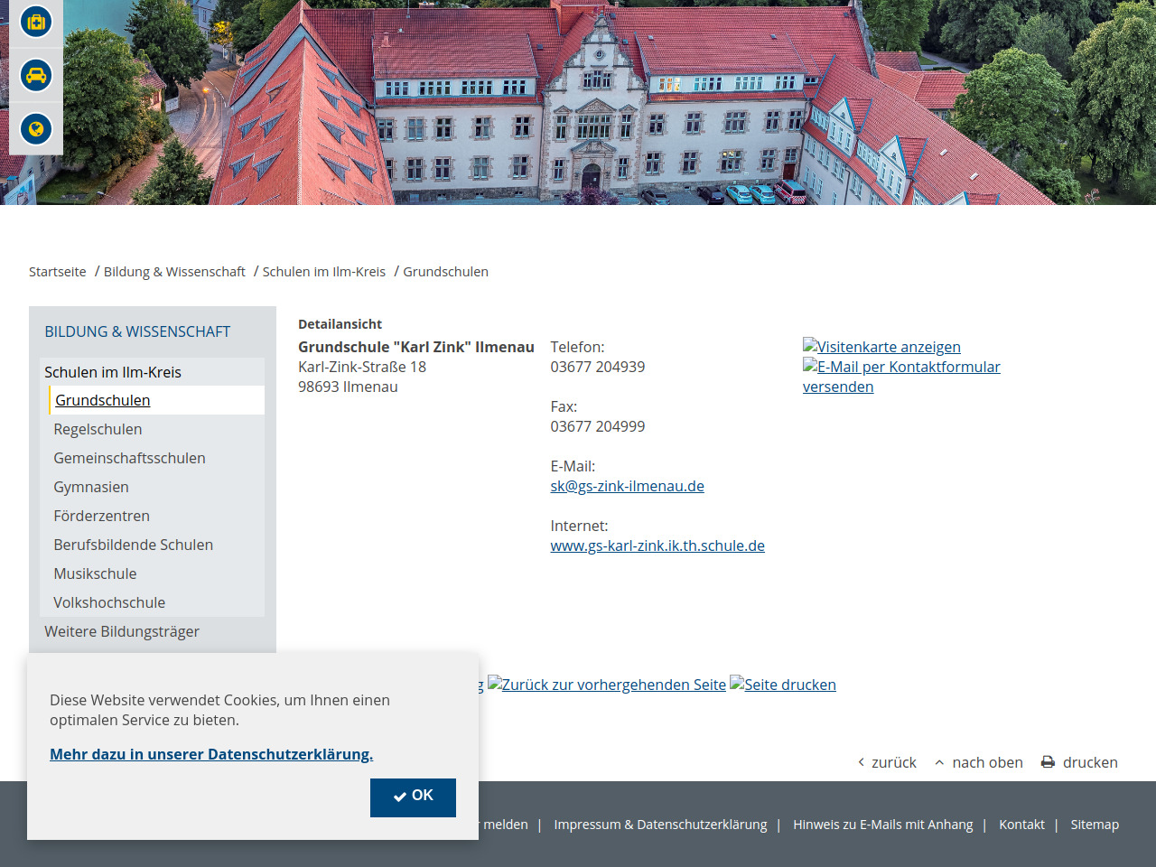Open the Visitenkarte anzeigen image link
The height and width of the screenshot is (867, 1156).
click(881, 347)
